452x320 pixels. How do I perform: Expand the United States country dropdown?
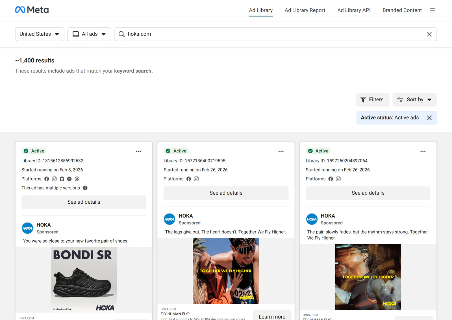pyautogui.click(x=40, y=34)
